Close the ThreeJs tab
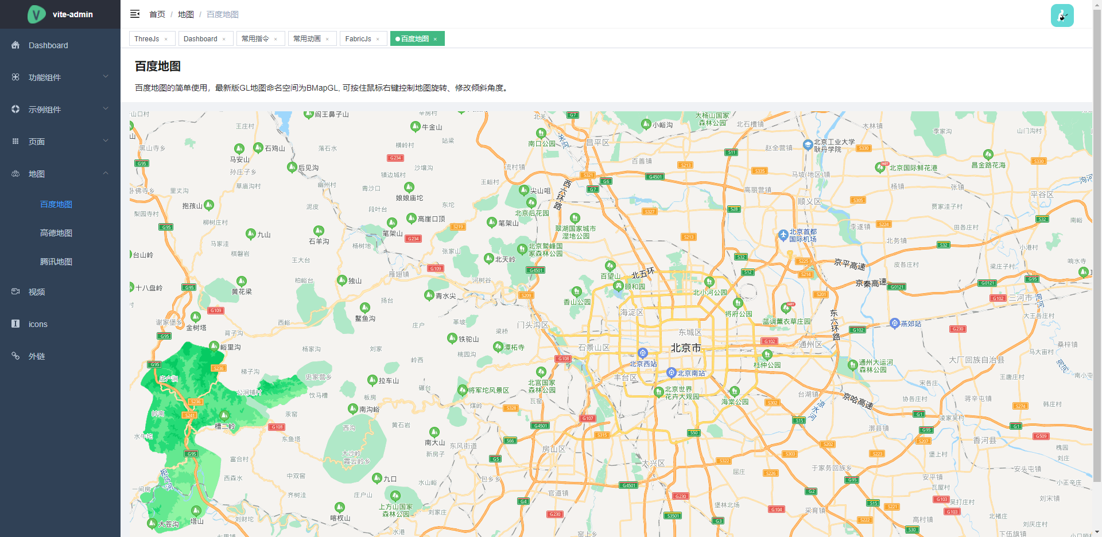 coord(166,39)
